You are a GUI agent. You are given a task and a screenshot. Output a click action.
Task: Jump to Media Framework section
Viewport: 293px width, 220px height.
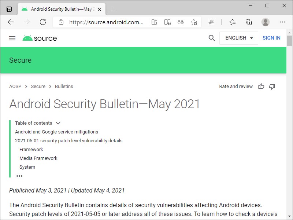tap(38, 158)
